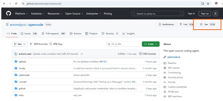
Task: Open the green Code dropdown button
Action: [x=151, y=44]
